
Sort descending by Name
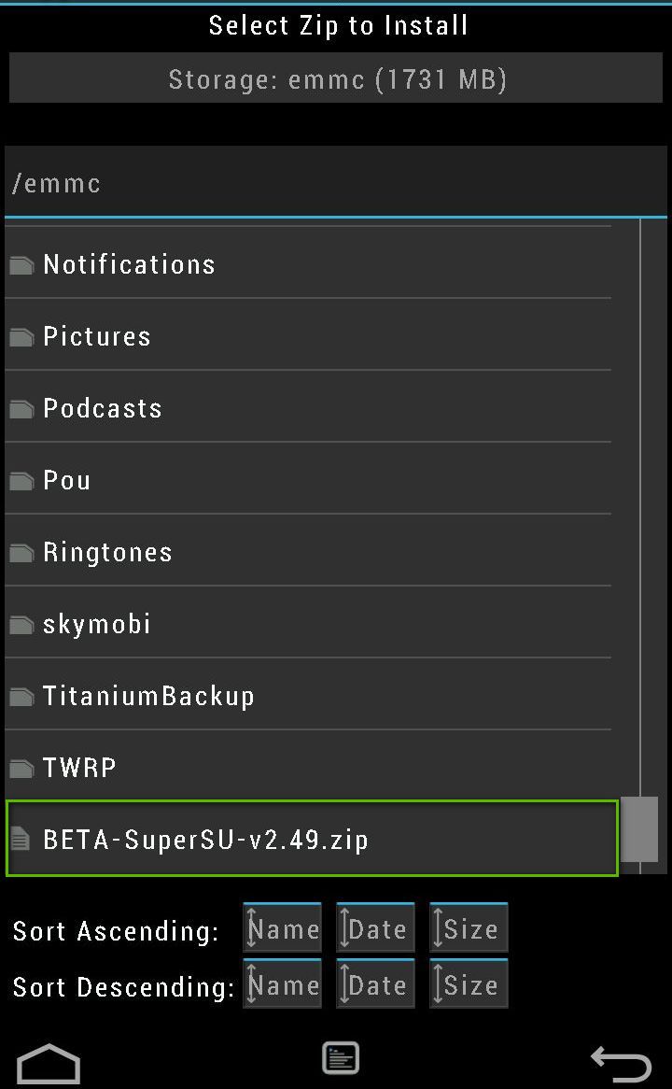point(282,984)
